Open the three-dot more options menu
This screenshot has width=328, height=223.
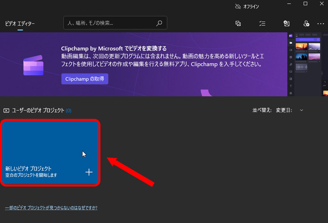321,24
